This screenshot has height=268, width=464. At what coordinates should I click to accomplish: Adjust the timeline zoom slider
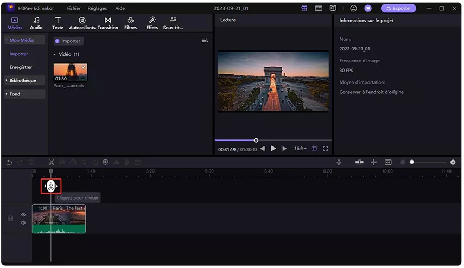pyautogui.click(x=411, y=162)
